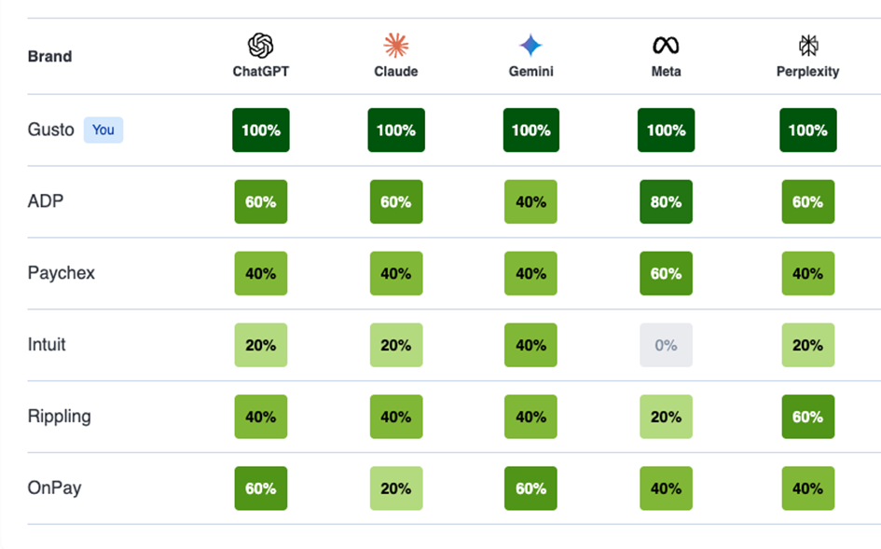881x549 pixels.
Task: Select the Brand column header
Action: coord(49,56)
